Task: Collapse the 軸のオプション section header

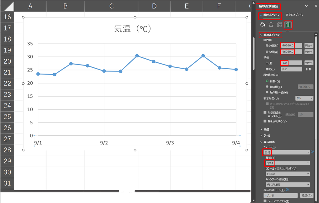Action: point(270,35)
